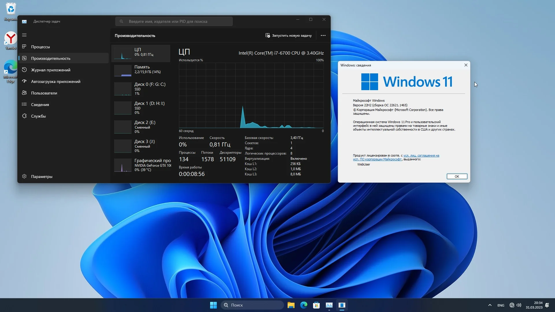Open volume control from taskbar speaker

[519, 305]
